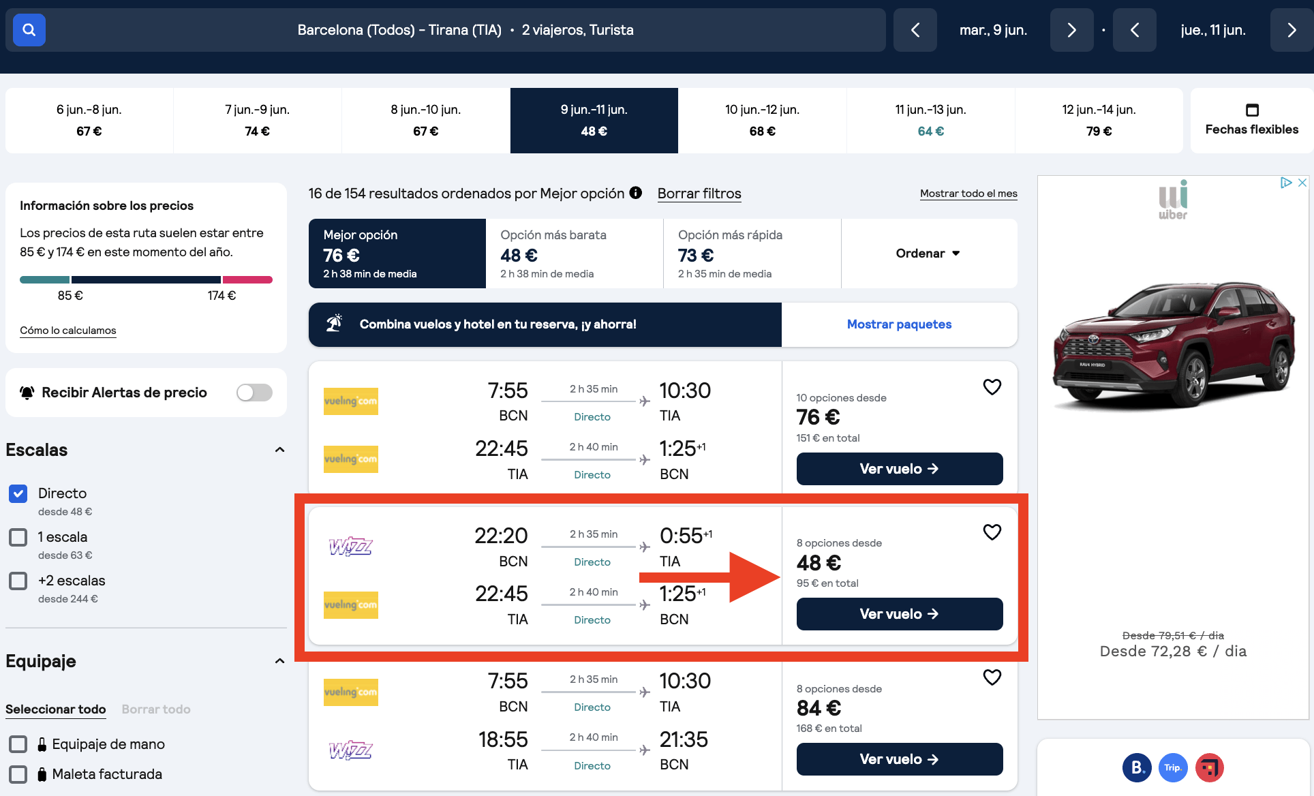Collapse the Equipaje filter section
Image resolution: width=1314 pixels, height=796 pixels.
pyautogui.click(x=279, y=660)
